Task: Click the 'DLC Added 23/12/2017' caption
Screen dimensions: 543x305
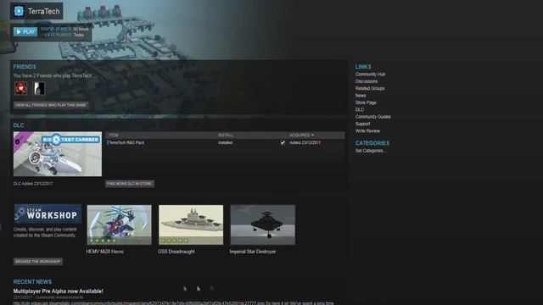Action: 33,184
